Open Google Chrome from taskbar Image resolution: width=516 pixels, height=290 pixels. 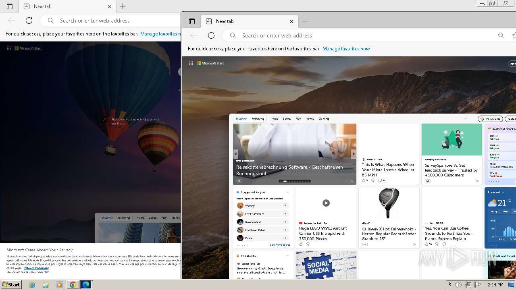(x=73, y=285)
